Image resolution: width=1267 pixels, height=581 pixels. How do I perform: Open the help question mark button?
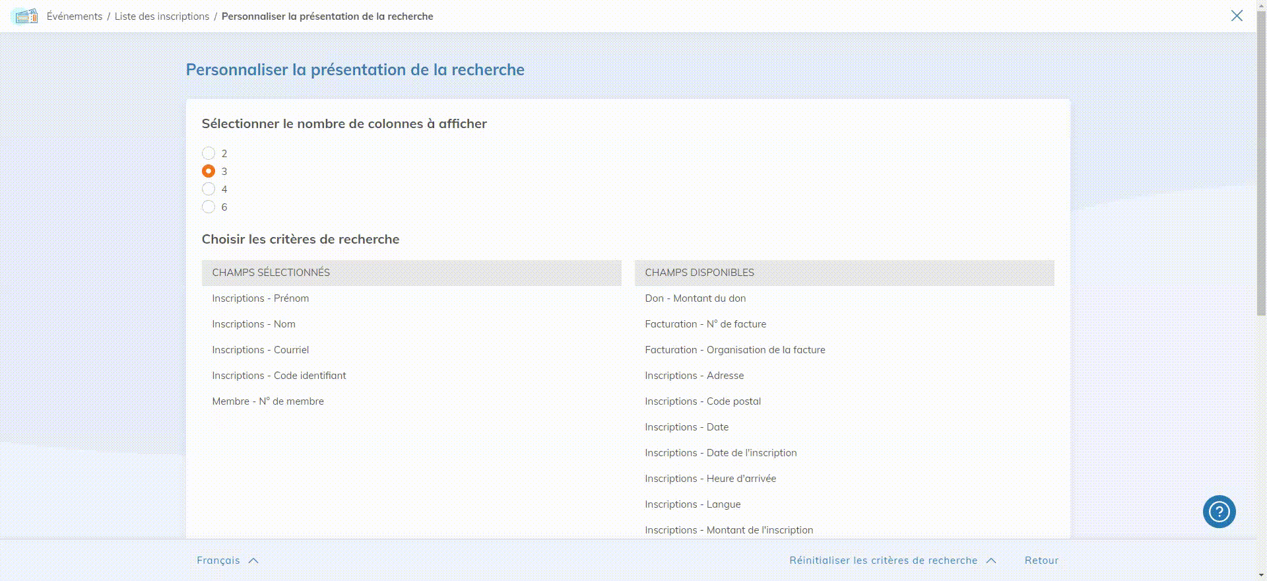tap(1219, 512)
